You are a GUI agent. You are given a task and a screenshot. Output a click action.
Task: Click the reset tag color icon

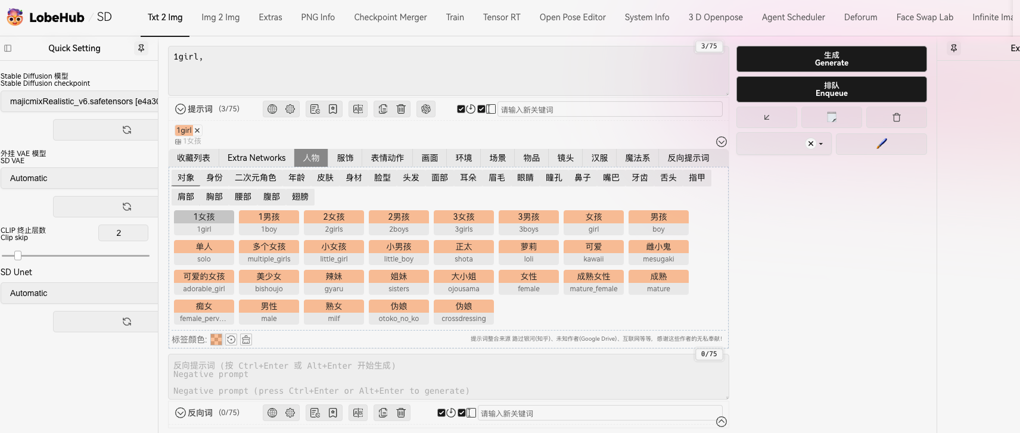231,339
